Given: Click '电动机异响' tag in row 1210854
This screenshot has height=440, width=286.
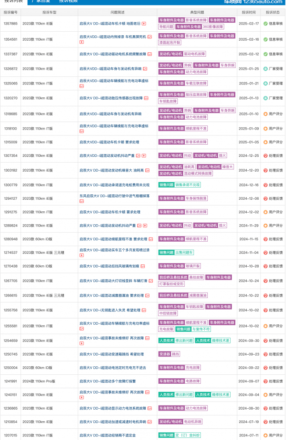Looking at the screenshot, I should (193, 422).
